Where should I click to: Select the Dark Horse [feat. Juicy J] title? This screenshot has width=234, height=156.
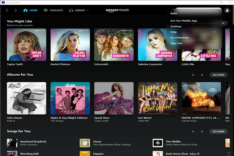(183, 153)
